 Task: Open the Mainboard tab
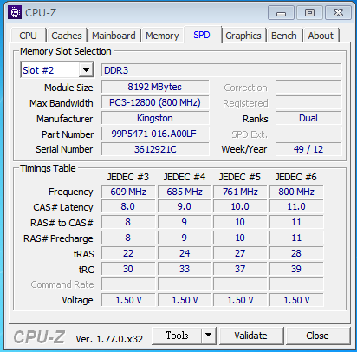tap(114, 36)
